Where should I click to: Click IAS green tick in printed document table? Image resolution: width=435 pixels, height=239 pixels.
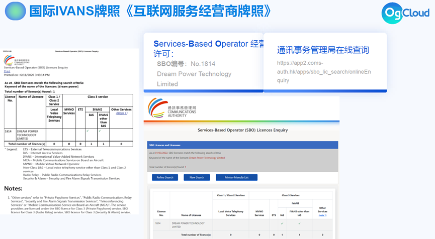[88, 131]
